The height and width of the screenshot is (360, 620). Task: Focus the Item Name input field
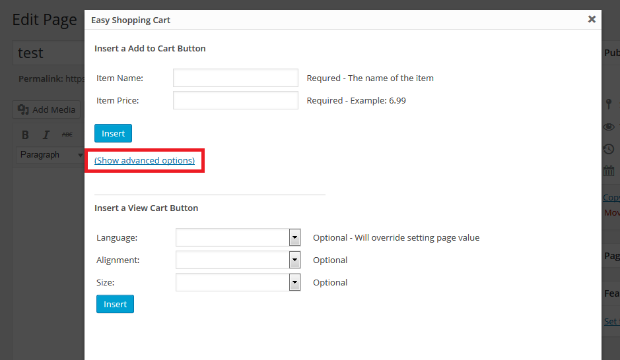tap(235, 78)
